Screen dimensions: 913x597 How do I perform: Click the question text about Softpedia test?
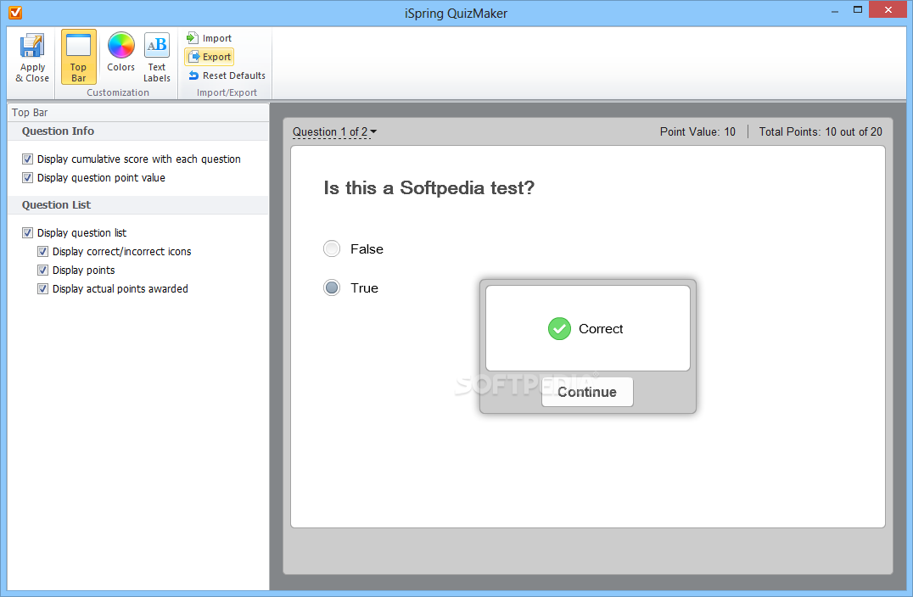coord(429,188)
